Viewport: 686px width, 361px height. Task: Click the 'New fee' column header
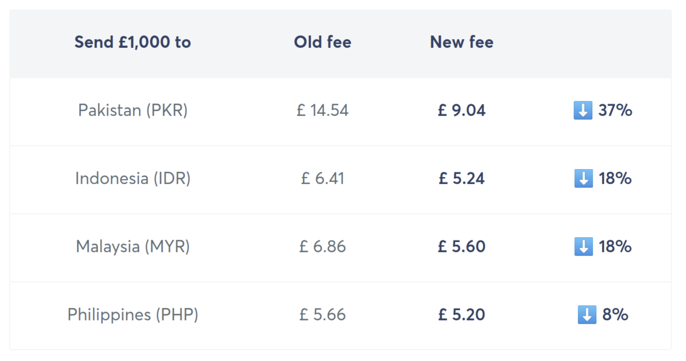(461, 42)
